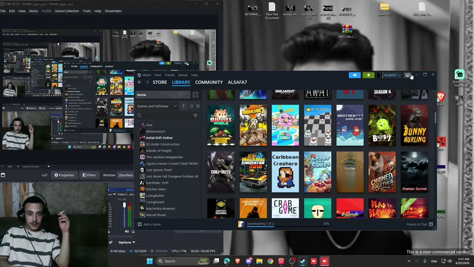The height and width of the screenshot is (267, 474).
Task: Go to the Steam COMMUNITY tab
Action: [x=209, y=82]
